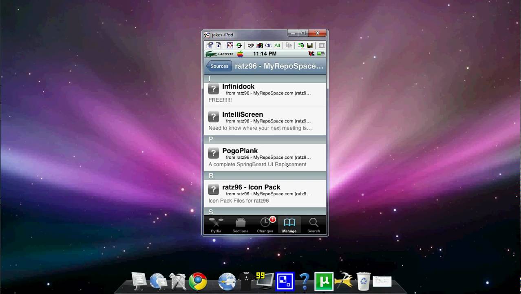Toggle the Ctrl key in VNC toolbar
This screenshot has width=521, height=294.
click(268, 45)
